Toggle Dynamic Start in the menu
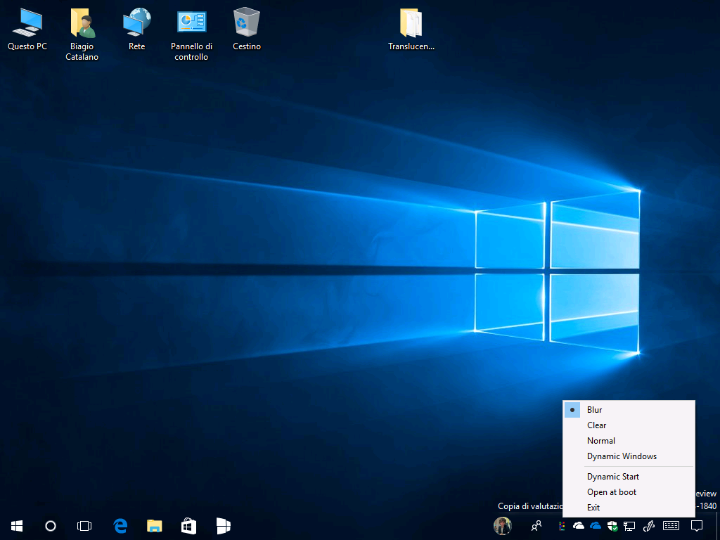The width and height of the screenshot is (720, 540). tap(629, 477)
